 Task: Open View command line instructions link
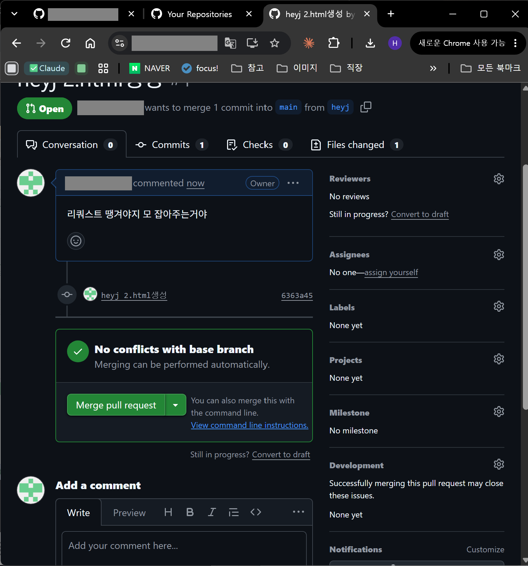[249, 425]
